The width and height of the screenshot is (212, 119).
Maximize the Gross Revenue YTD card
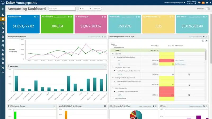[37, 17]
